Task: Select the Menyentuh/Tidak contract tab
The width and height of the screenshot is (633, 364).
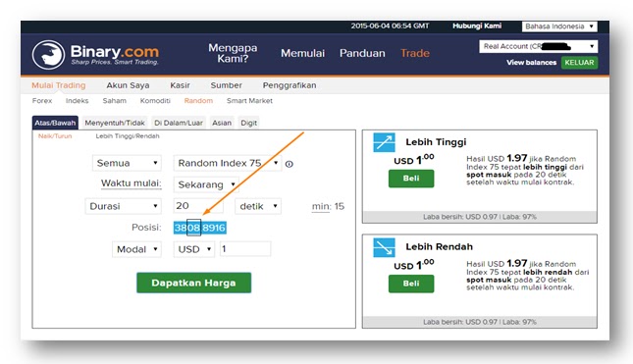Action: coord(115,123)
